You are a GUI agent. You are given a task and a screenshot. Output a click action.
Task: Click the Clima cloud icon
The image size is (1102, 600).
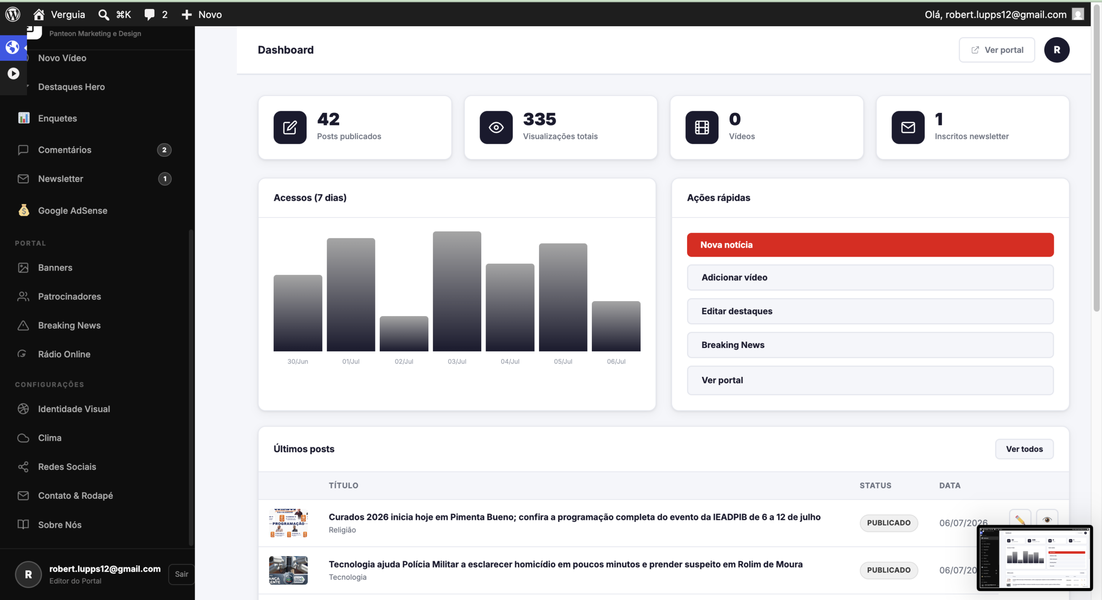click(x=23, y=438)
